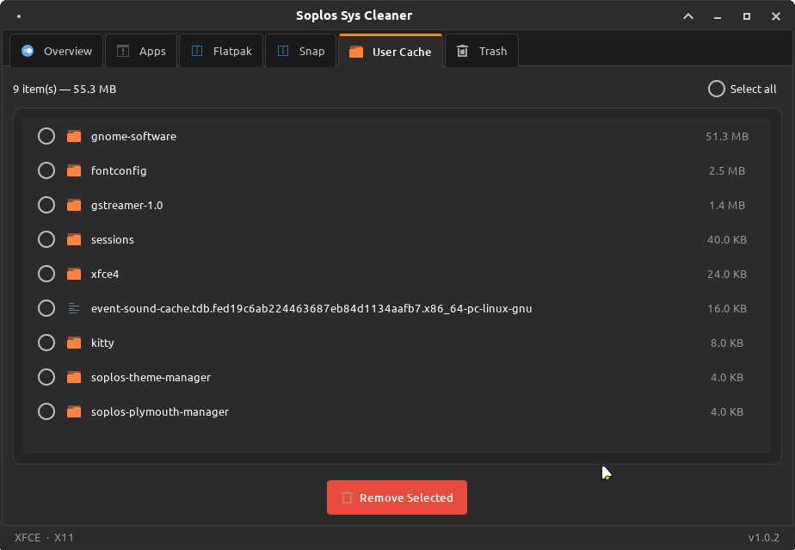This screenshot has width=795, height=550.
Task: Click the gnome-software folder icon
Action: pos(74,136)
